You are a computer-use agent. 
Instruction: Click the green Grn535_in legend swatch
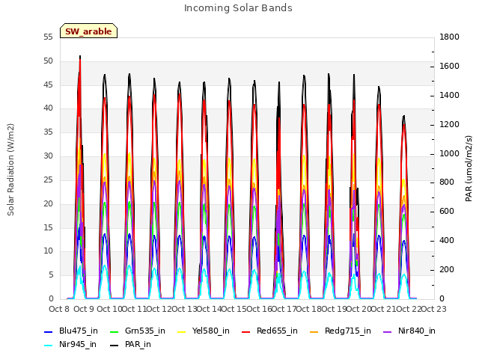point(114,332)
